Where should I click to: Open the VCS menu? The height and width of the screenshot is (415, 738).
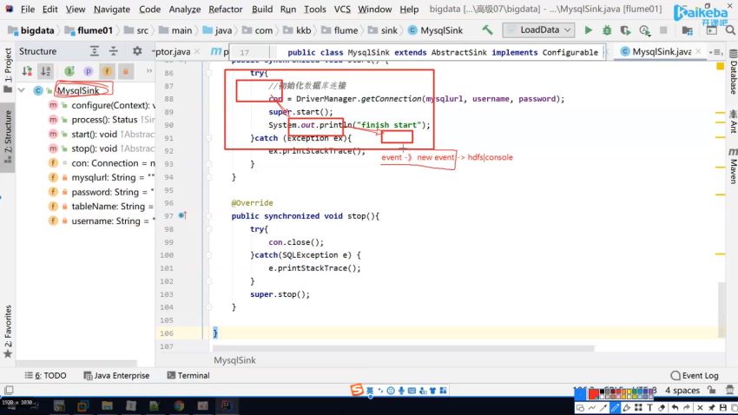[342, 9]
